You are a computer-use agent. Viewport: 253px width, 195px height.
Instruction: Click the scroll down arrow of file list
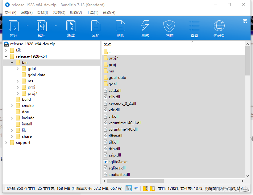(247, 176)
